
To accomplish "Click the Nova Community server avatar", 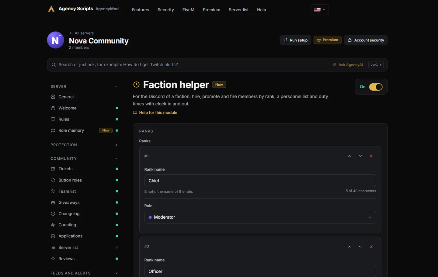I will (x=55, y=40).
